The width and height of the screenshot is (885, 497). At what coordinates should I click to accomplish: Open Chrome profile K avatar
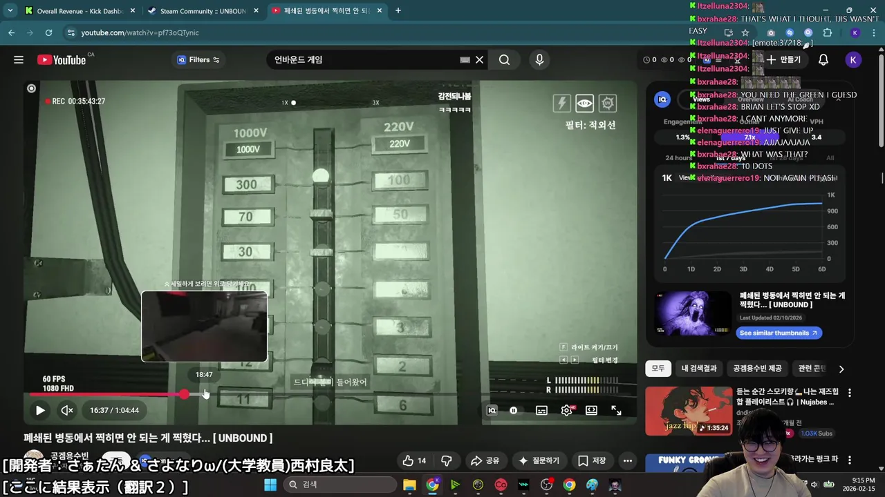pyautogui.click(x=855, y=32)
